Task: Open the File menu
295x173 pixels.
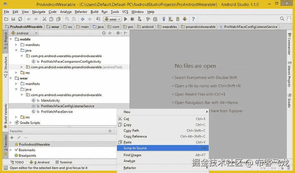Action: point(6,12)
